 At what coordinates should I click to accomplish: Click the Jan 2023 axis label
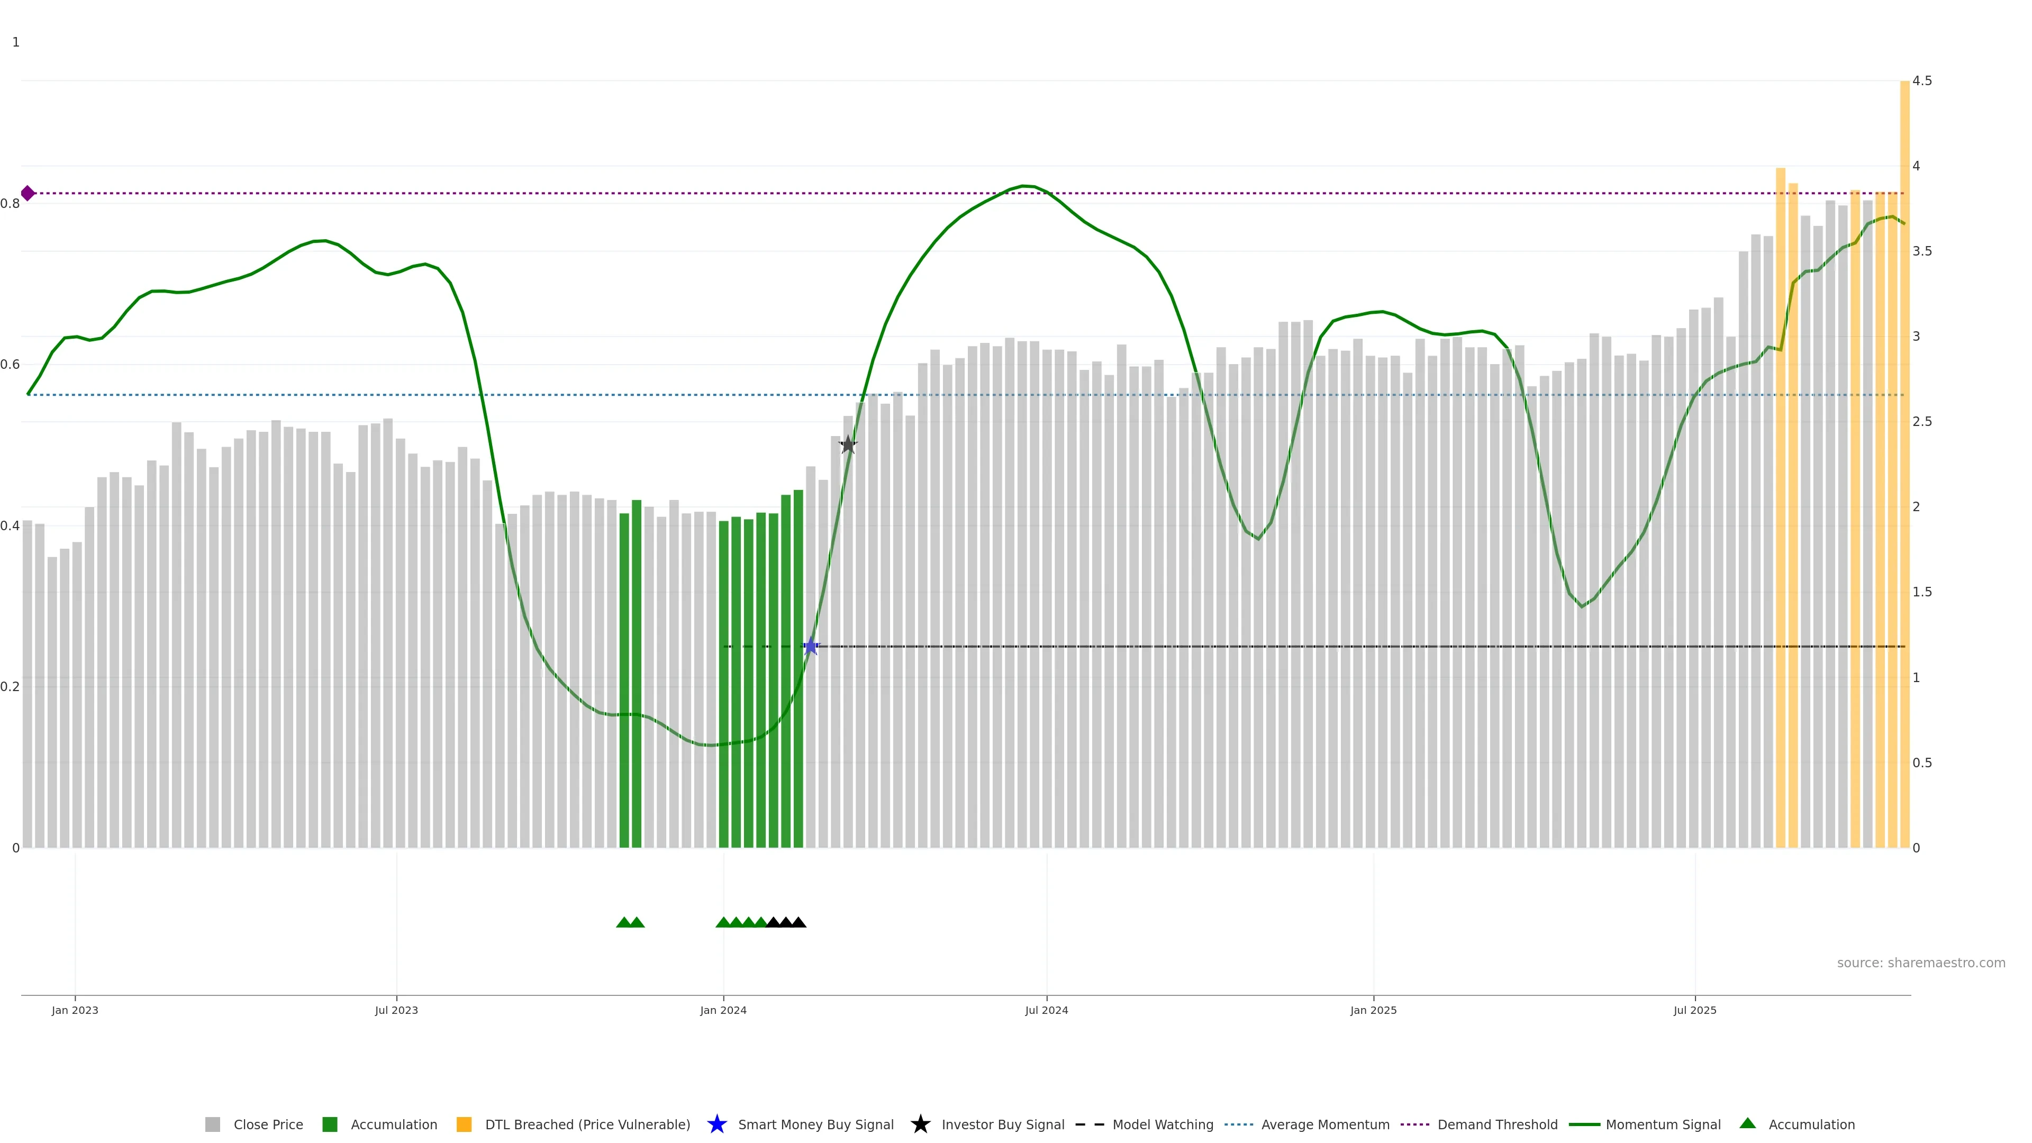point(75,1010)
